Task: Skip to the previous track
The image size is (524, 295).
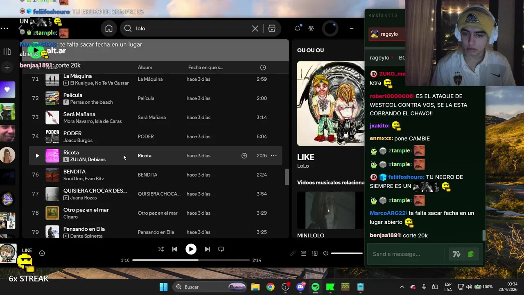Action: 175,249
